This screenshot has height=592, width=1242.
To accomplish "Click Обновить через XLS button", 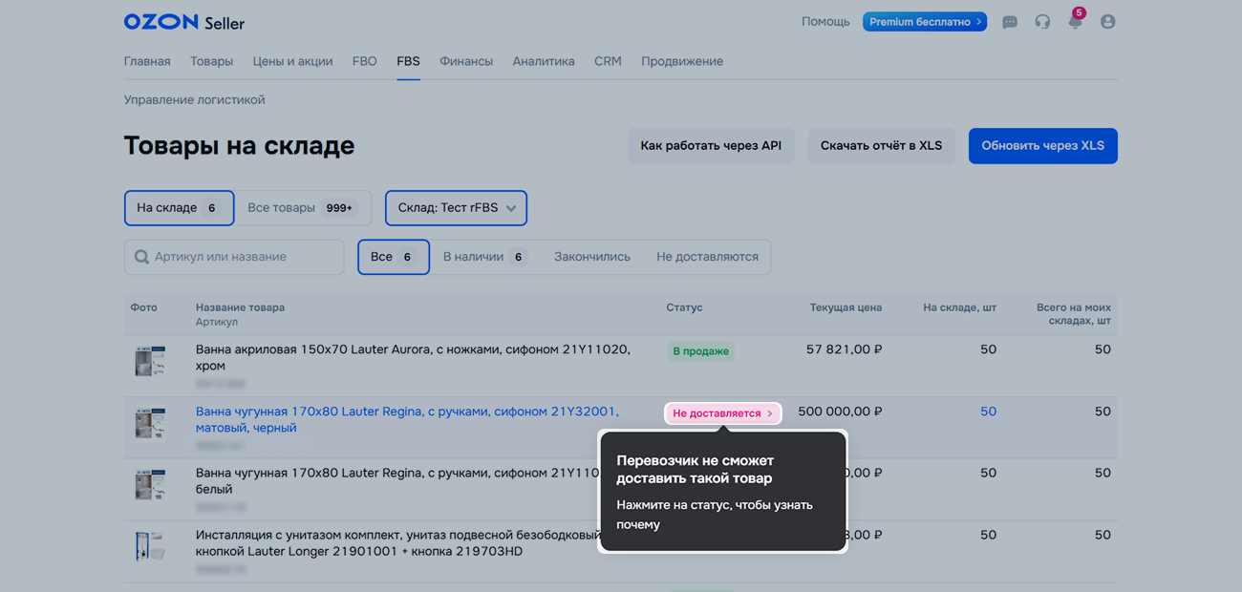I will [x=1042, y=146].
